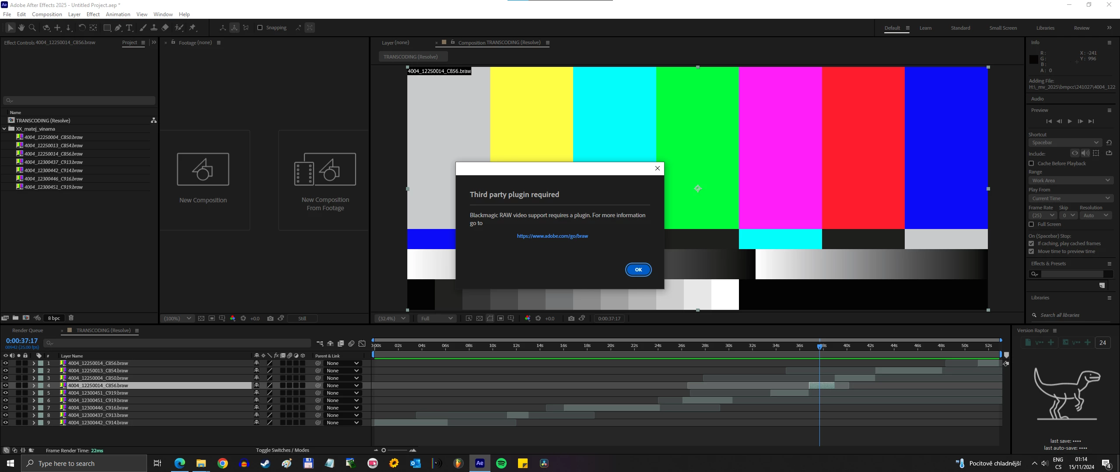Viewport: 1120px width, 472px height.
Task: Select the Pen tool
Action: pyautogui.click(x=118, y=28)
